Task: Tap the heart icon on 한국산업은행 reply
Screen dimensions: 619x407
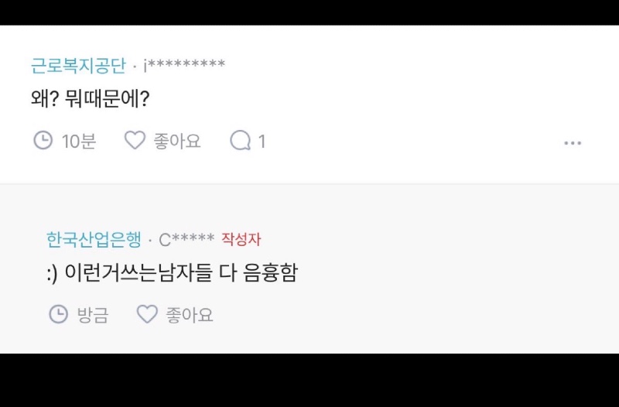Action: (x=147, y=314)
